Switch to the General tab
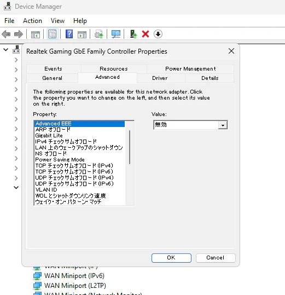The width and height of the screenshot is (285, 295). [x=53, y=78]
